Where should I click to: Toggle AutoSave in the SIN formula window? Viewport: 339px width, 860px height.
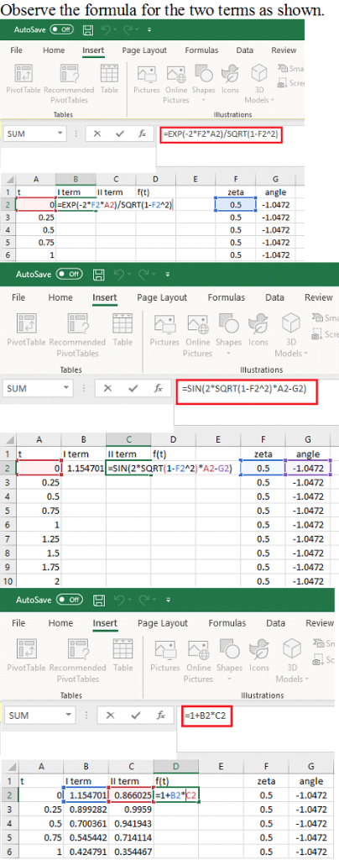(x=70, y=273)
